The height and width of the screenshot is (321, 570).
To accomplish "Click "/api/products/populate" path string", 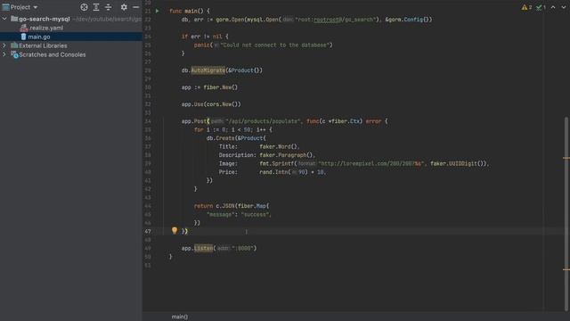I will [x=264, y=121].
